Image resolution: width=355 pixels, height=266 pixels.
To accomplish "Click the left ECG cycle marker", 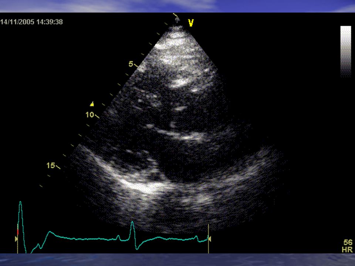I will pyautogui.click(x=16, y=239).
